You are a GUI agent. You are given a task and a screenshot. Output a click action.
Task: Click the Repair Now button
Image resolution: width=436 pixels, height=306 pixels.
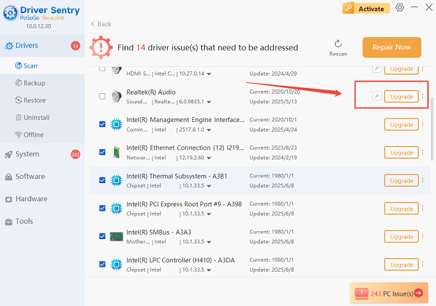(x=391, y=47)
